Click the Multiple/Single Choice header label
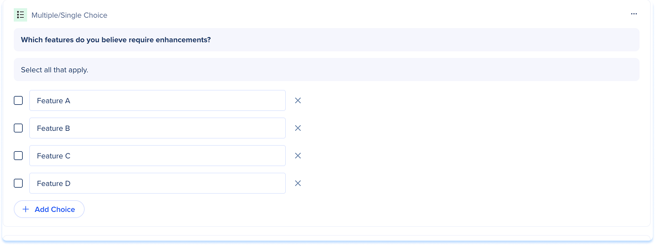Screen dimensions: 655x245 69,15
